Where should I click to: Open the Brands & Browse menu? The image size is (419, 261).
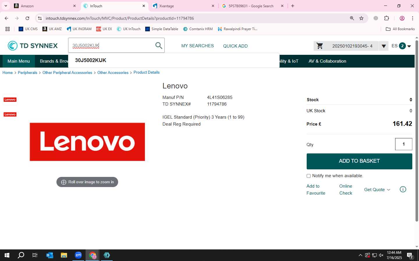tap(54, 61)
